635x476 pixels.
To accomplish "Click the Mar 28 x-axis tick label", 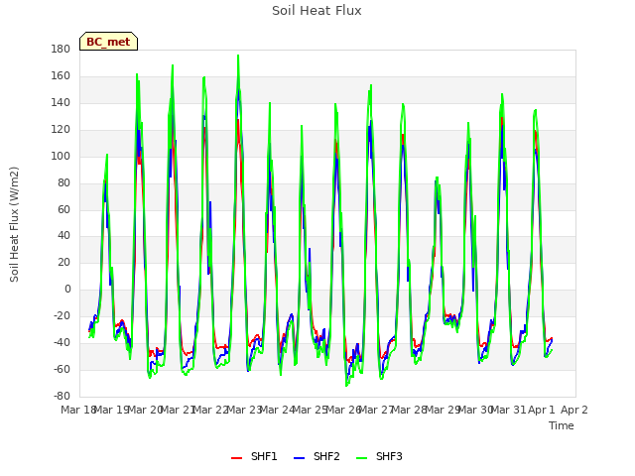I will pos(409,410).
